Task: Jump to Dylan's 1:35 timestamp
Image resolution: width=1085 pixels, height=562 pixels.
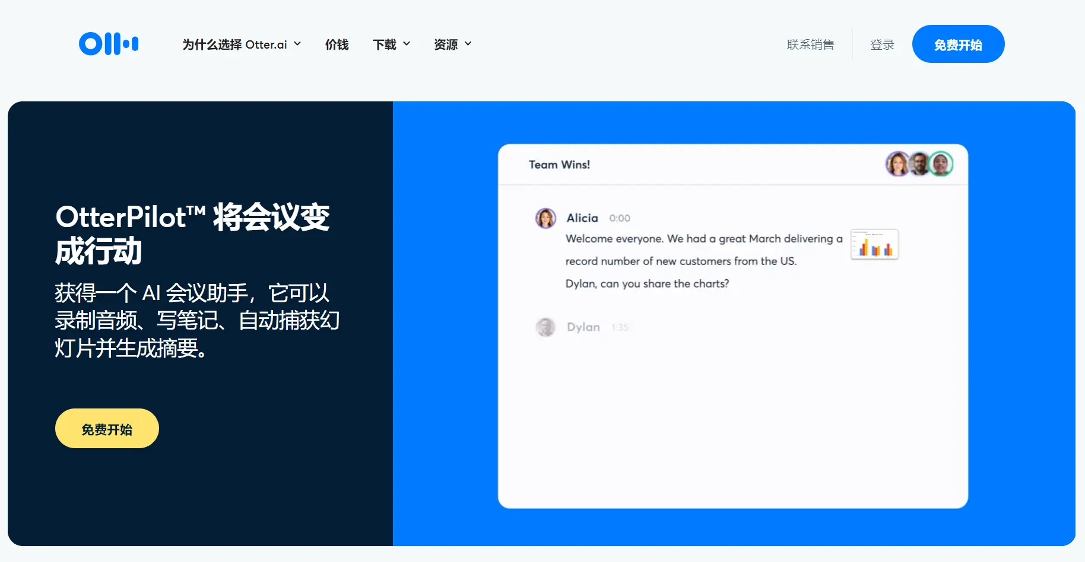Action: point(620,327)
